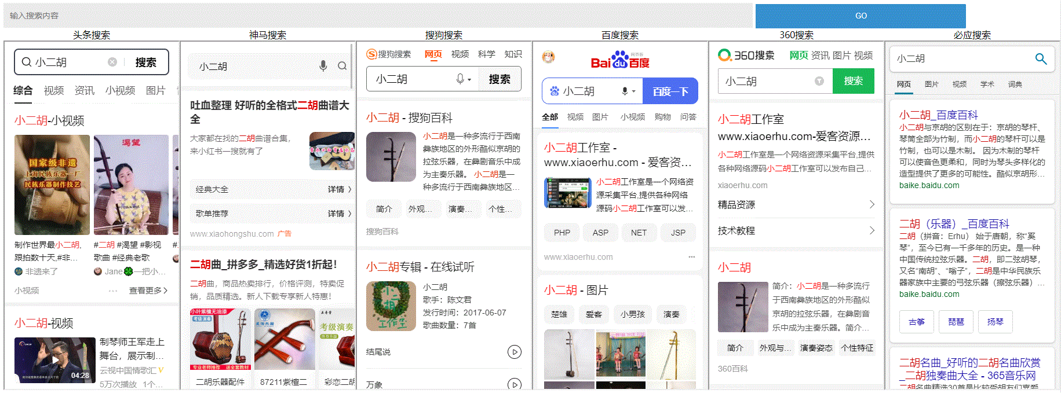1061x393 pixels.
Task: Play the 04:28 video thumbnail in Toutiao
Action: [55, 359]
